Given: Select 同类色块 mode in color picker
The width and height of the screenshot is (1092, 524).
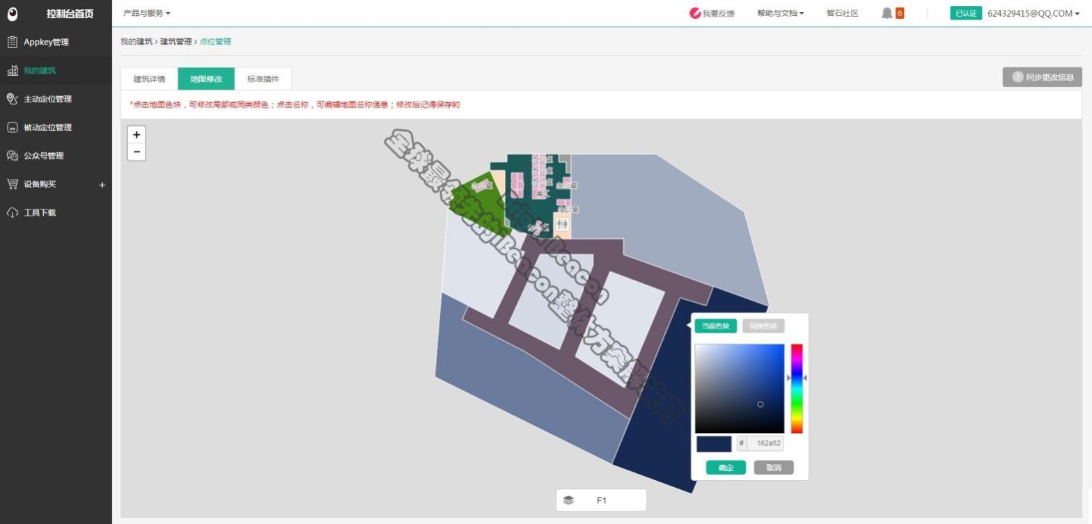Looking at the screenshot, I should coord(763,326).
